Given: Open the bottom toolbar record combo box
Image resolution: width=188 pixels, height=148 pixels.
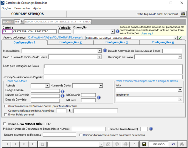Looking at the screenshot, I should pyautogui.click(x=101, y=144).
